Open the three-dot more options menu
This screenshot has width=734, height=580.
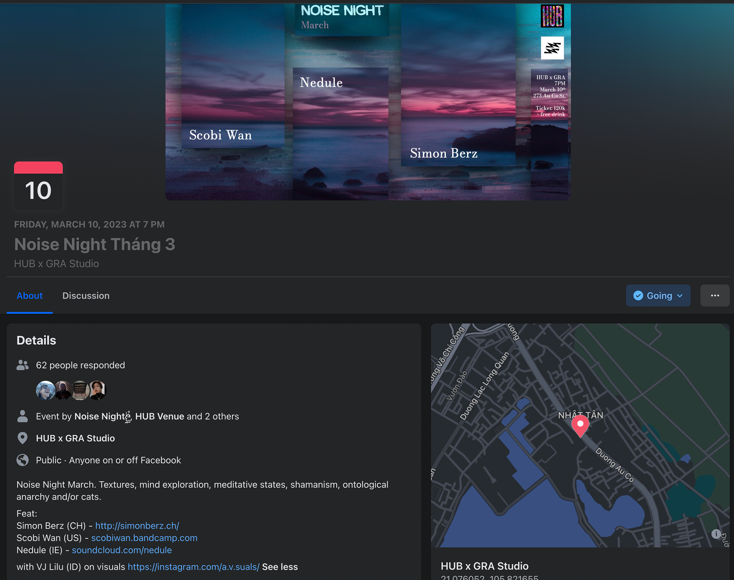coord(715,296)
